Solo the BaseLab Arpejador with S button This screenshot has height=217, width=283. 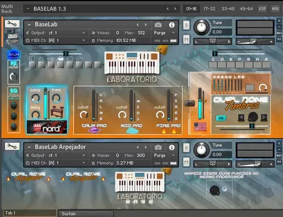coord(186,147)
